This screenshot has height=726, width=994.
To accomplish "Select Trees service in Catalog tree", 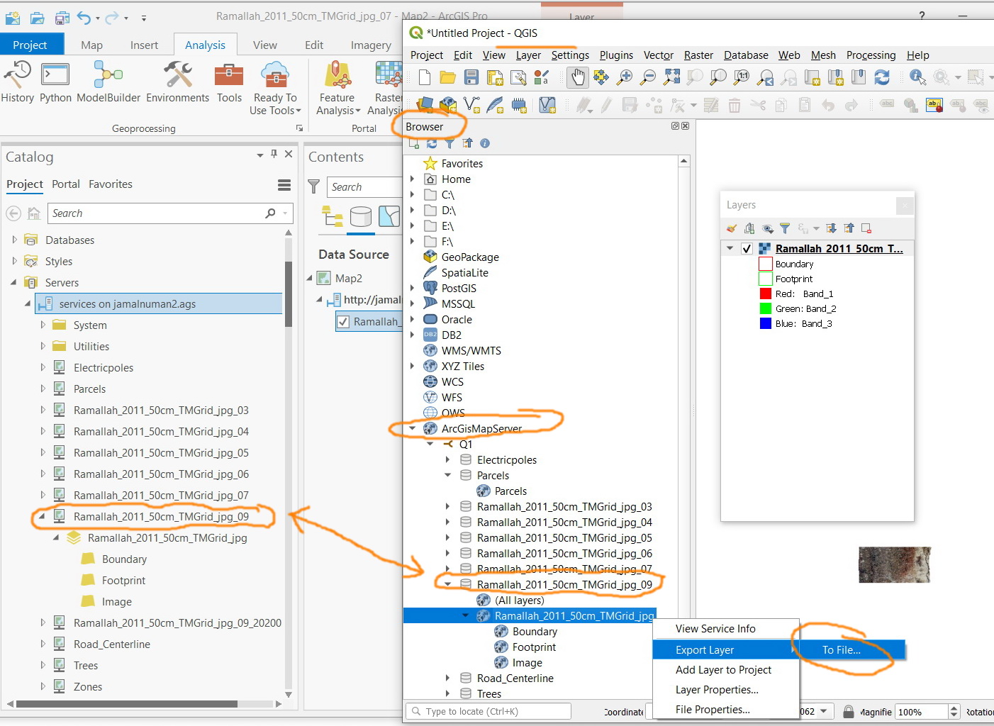I will tap(85, 666).
